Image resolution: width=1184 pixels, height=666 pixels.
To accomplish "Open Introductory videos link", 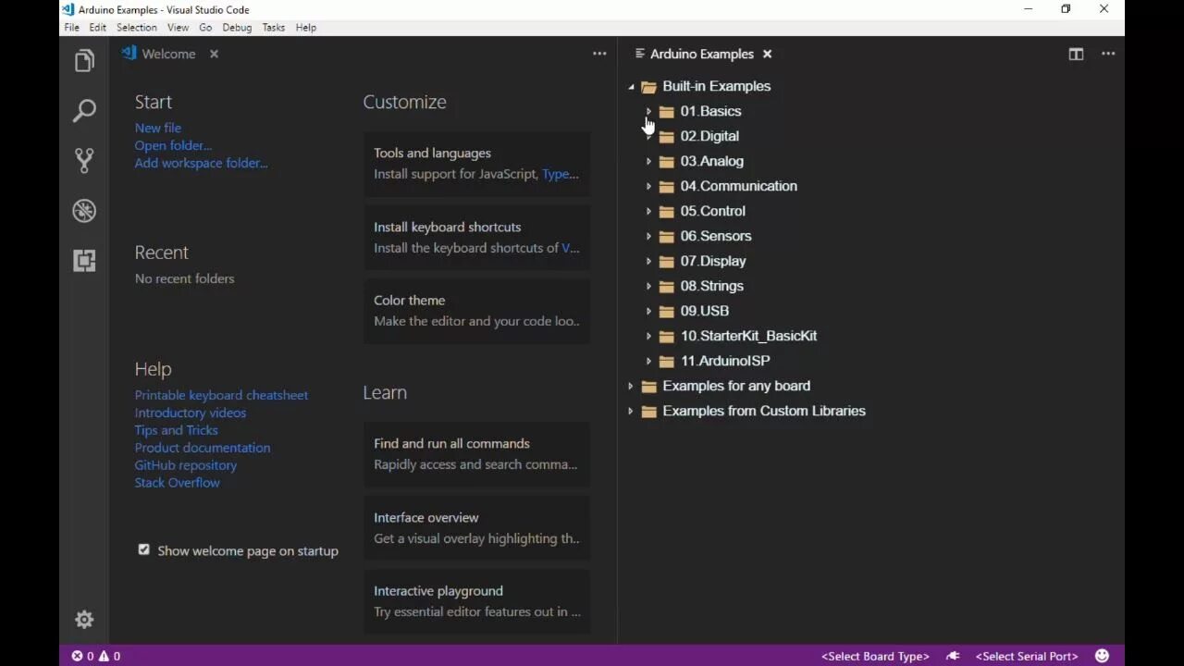I will click(190, 413).
